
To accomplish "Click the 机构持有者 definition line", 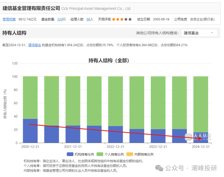I will point(83,161).
